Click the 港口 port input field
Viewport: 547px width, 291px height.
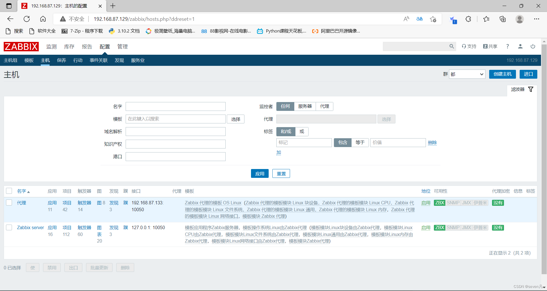point(175,157)
